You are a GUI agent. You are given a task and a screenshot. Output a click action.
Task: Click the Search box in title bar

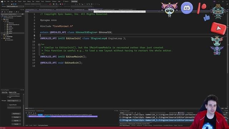66,1
